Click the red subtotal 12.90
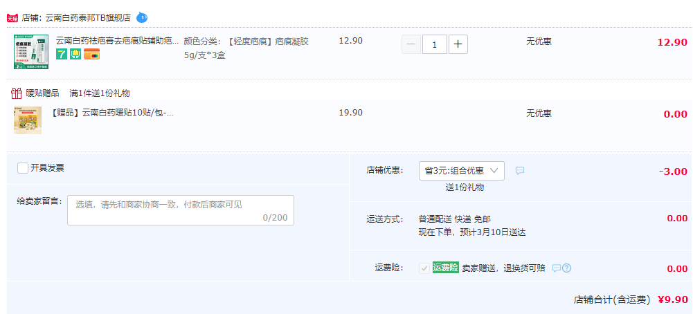 (x=672, y=42)
